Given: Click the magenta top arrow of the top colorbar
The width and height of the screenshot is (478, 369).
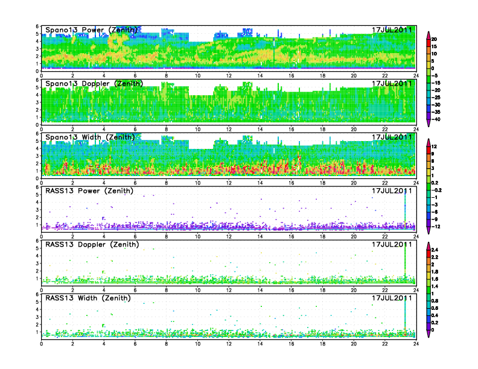Looking at the screenshot, I should [x=429, y=36].
